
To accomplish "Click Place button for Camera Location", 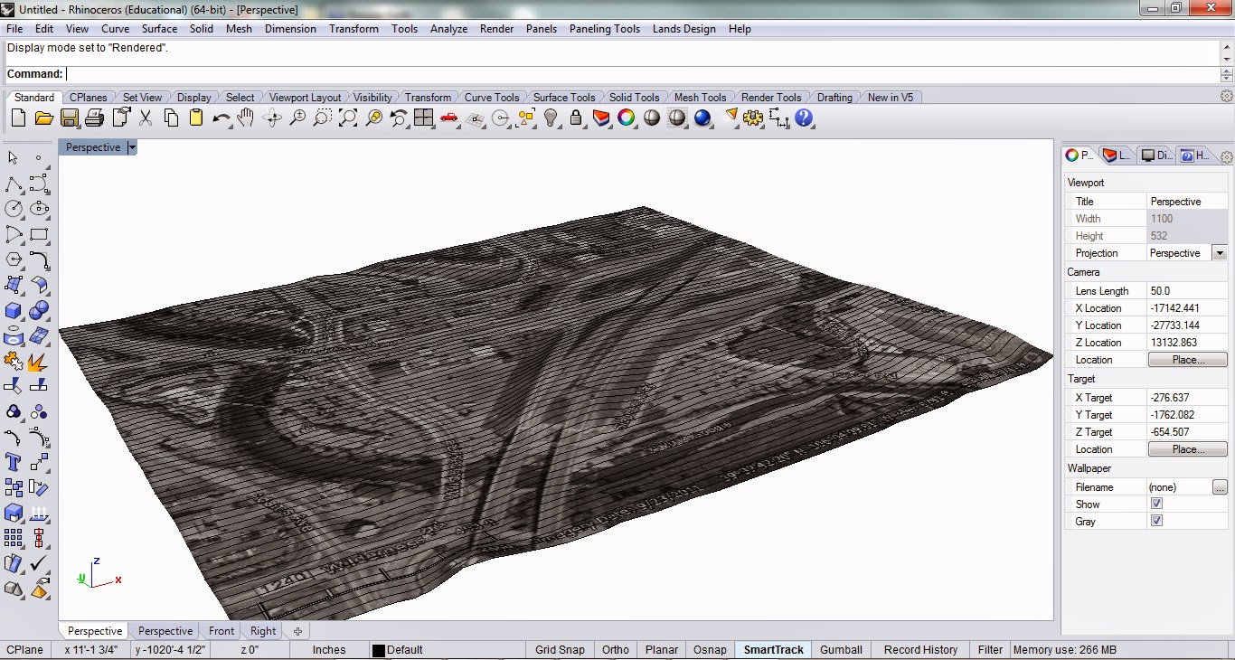I will 1187,360.
